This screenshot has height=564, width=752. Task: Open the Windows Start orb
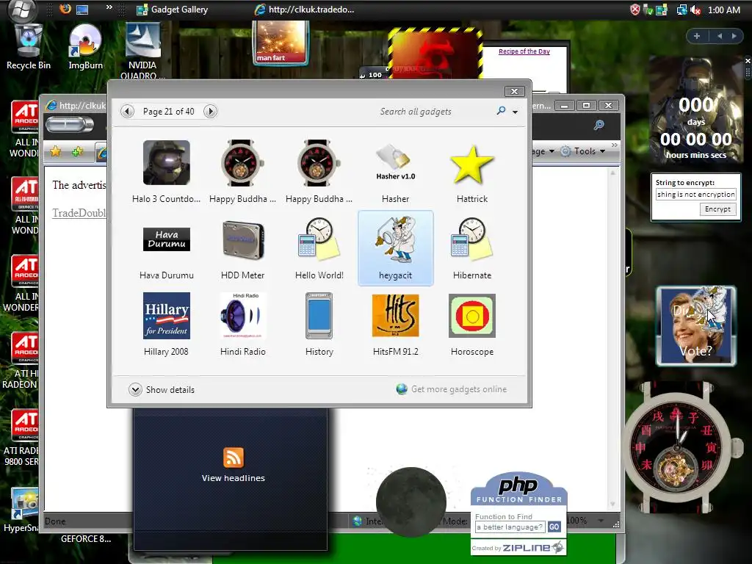(21, 10)
